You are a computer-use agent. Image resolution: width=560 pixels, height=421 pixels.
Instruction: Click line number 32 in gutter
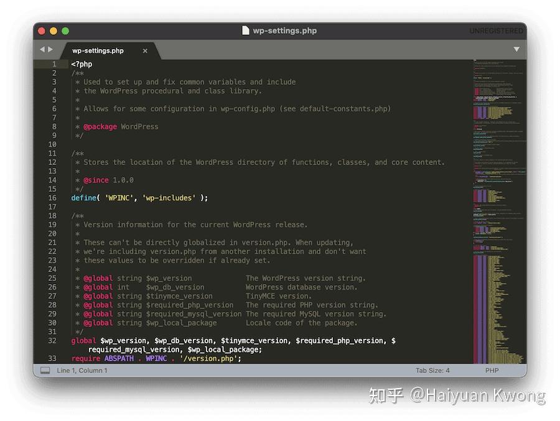pyautogui.click(x=52, y=340)
